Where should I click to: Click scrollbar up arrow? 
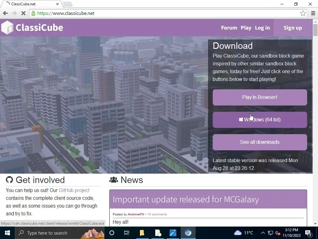pyautogui.click(x=315, y=21)
